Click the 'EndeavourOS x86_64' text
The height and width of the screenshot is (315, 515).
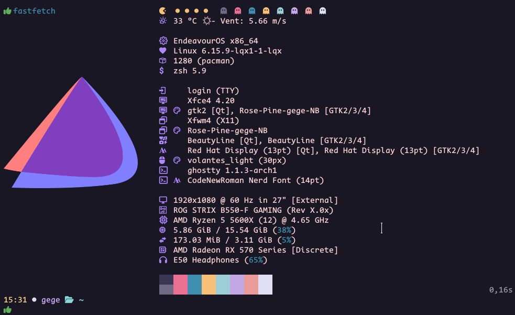(x=216, y=41)
